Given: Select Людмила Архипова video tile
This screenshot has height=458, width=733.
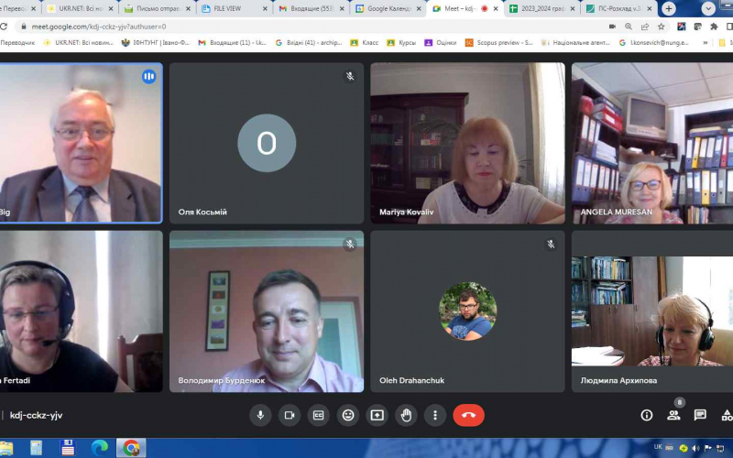Looking at the screenshot, I should click(x=652, y=311).
